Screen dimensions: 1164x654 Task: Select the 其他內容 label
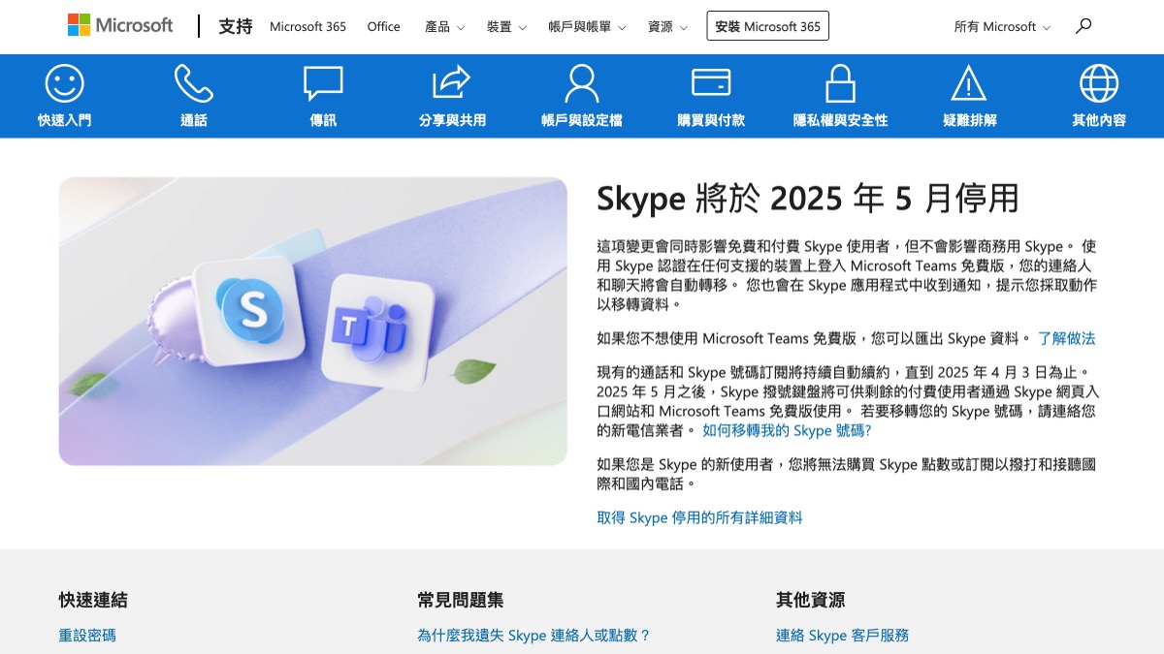(1099, 121)
